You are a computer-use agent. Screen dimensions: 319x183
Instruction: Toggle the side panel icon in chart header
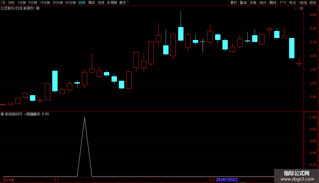(x=301, y=8)
